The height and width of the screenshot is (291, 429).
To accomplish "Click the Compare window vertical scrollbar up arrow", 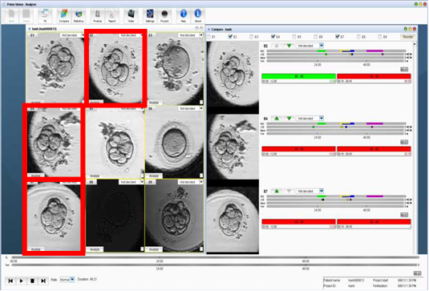I will click(415, 44).
